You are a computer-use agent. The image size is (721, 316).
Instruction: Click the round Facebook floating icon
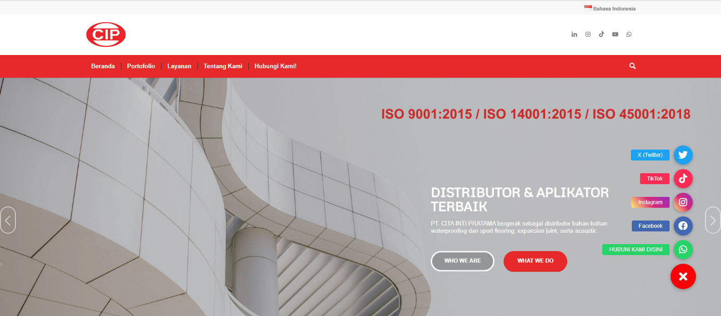click(683, 226)
